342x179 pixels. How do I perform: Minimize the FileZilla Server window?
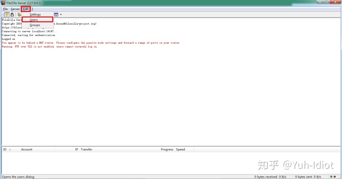[x=320, y=2]
